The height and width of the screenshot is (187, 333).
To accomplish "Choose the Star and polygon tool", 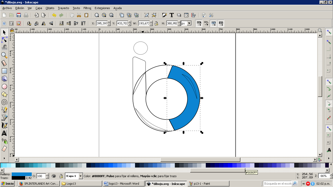I will tap(4, 94).
